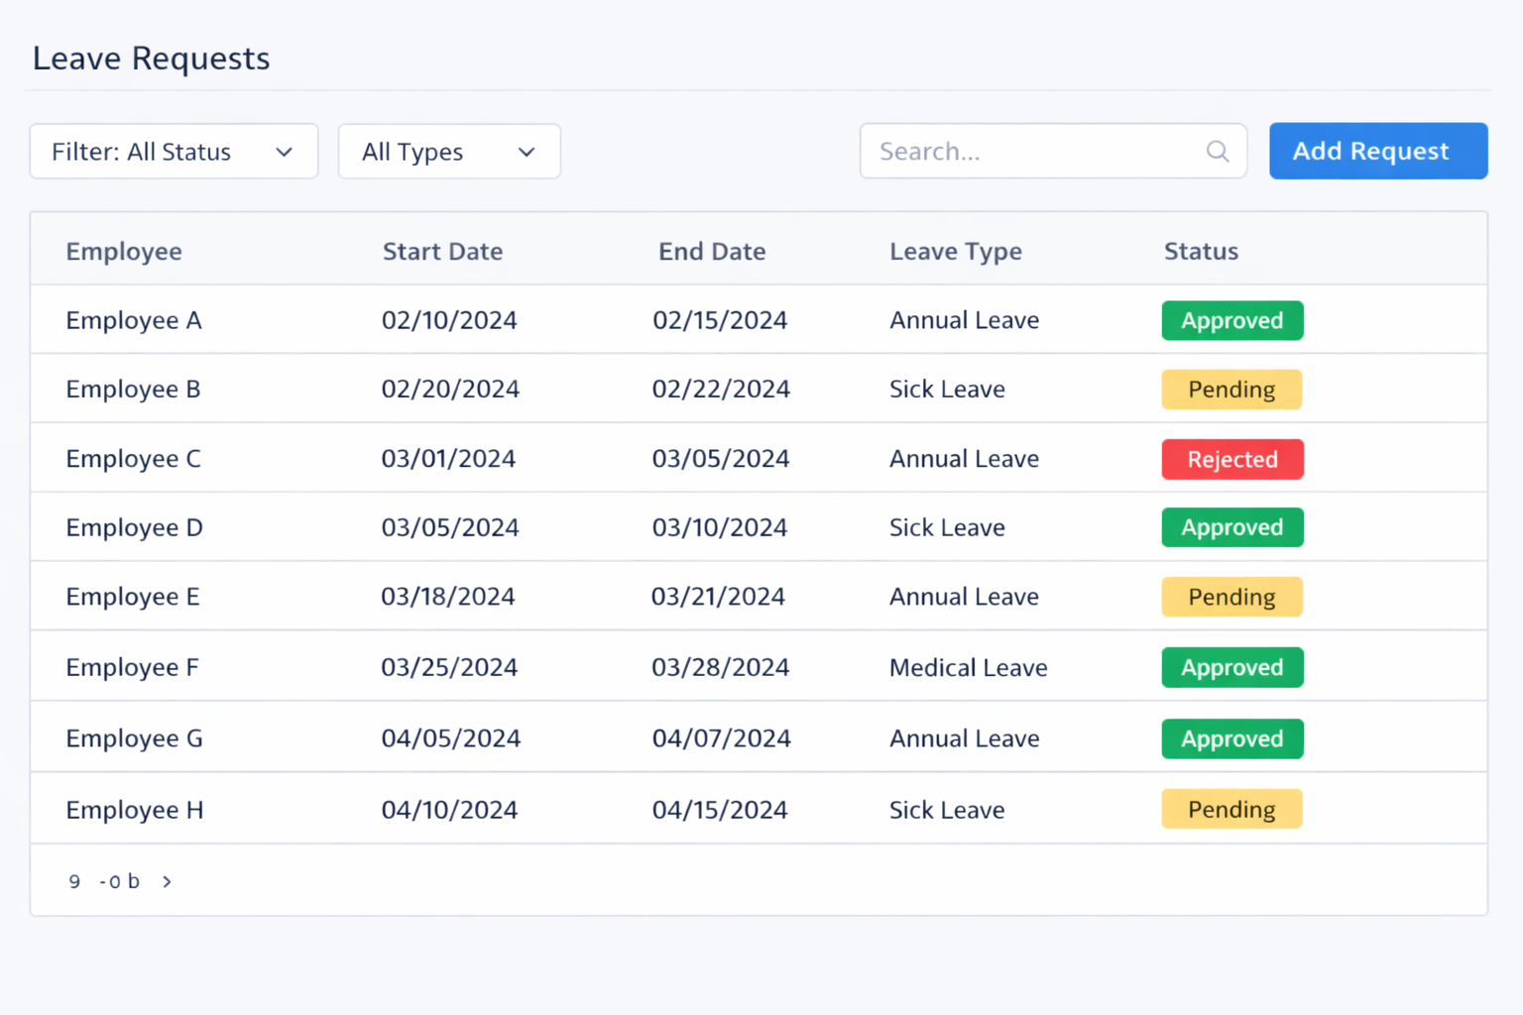Go to next page using pagination arrow
1523x1015 pixels.
click(167, 881)
